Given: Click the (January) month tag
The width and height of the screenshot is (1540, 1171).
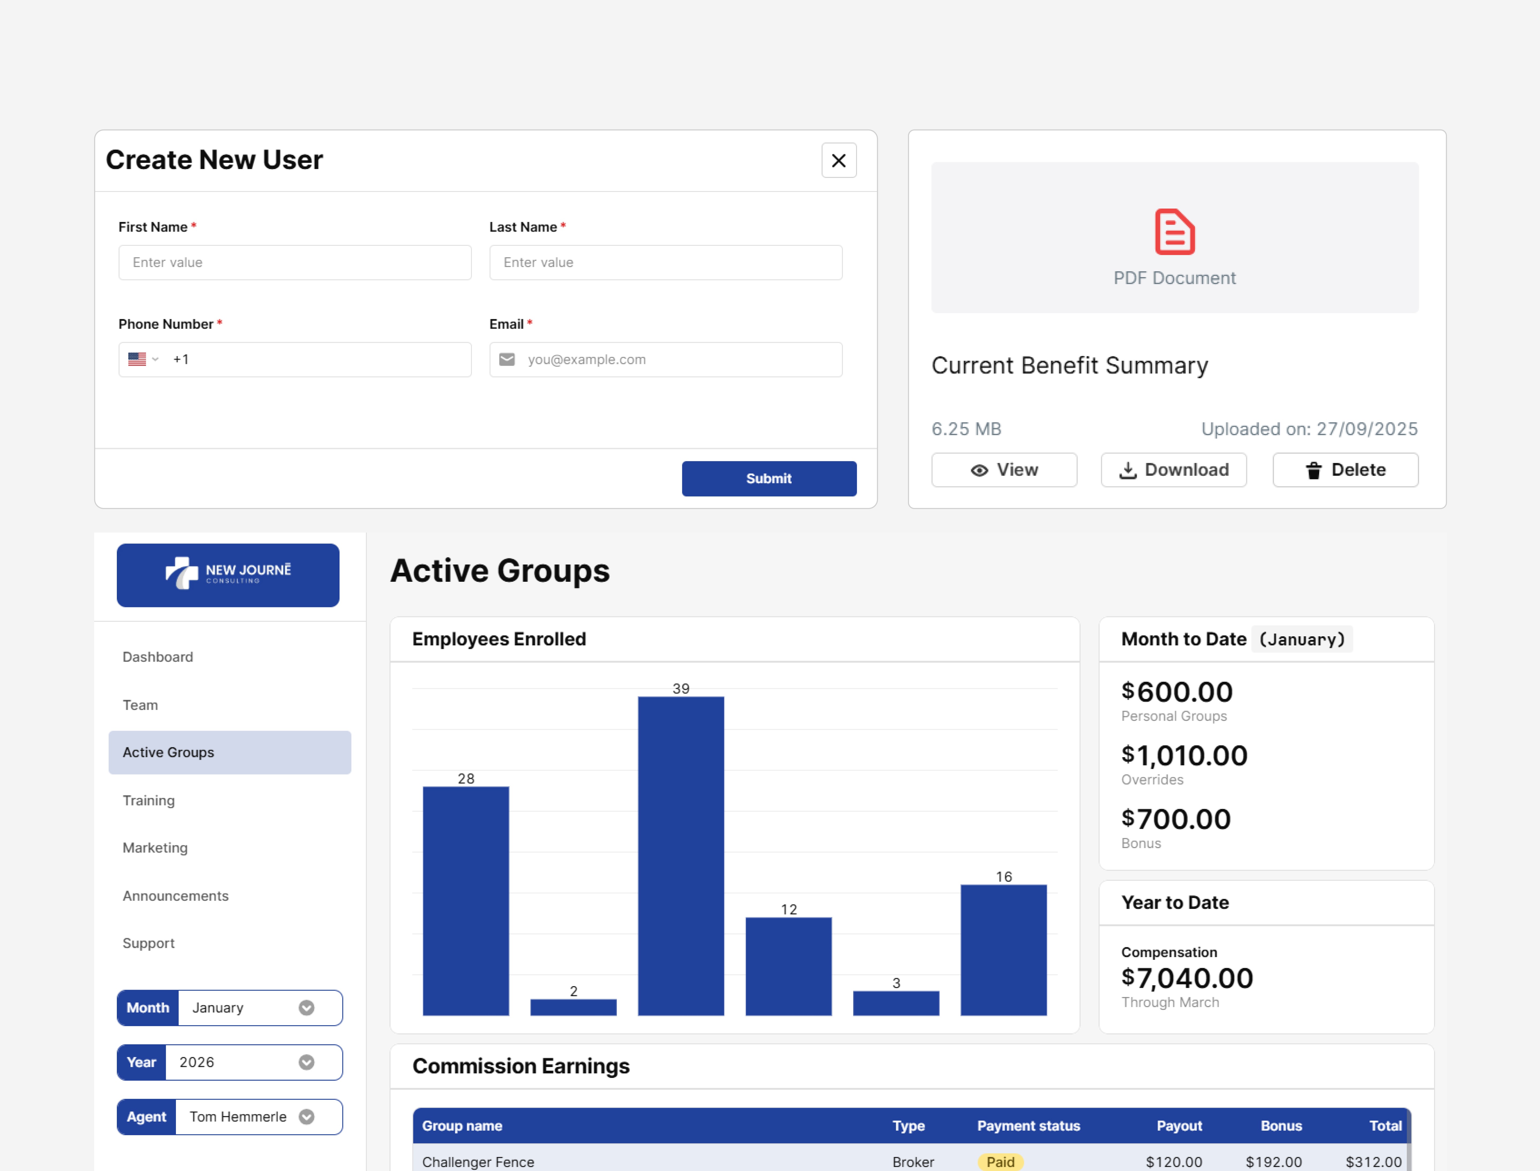Looking at the screenshot, I should click(x=1302, y=639).
